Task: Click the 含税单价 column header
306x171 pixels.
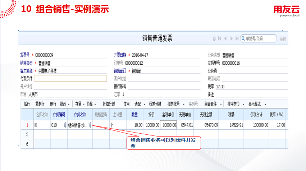Action: (168, 115)
